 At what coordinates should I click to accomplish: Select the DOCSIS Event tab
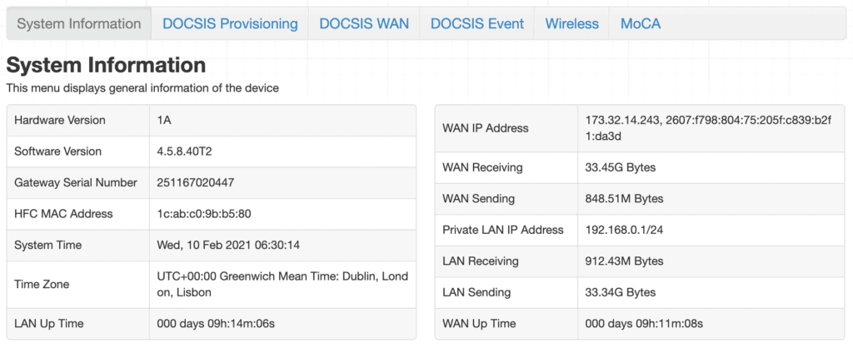tap(477, 24)
